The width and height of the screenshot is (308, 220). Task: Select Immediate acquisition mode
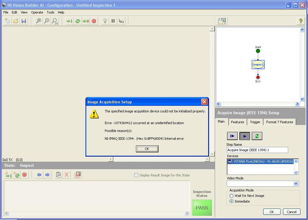(231, 201)
